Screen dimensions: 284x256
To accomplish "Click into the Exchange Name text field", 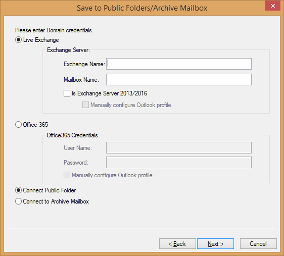I will point(179,64).
